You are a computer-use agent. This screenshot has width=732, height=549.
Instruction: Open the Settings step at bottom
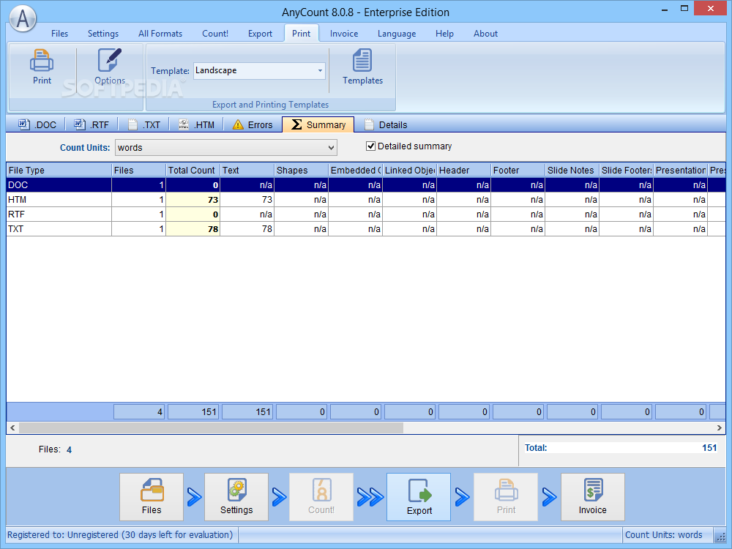pos(236,497)
